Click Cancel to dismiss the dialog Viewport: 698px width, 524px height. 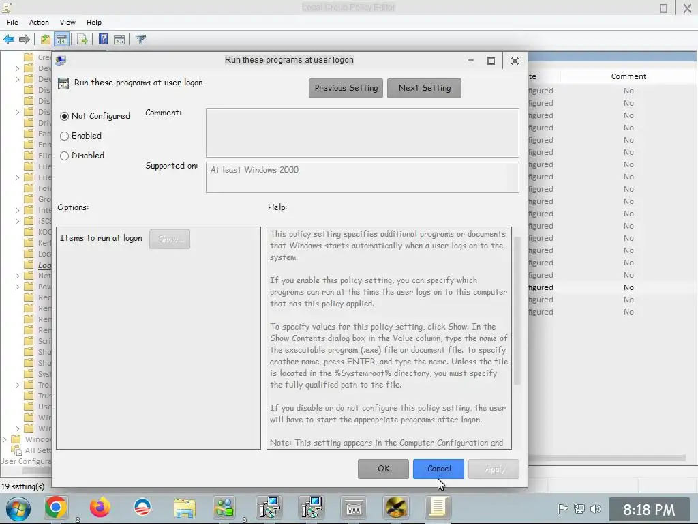[438, 469]
